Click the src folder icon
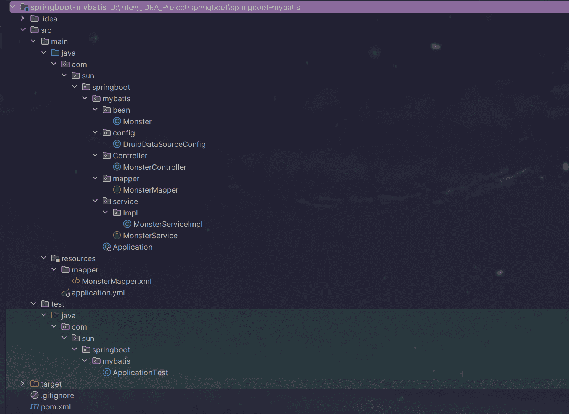569x414 pixels. pos(35,30)
